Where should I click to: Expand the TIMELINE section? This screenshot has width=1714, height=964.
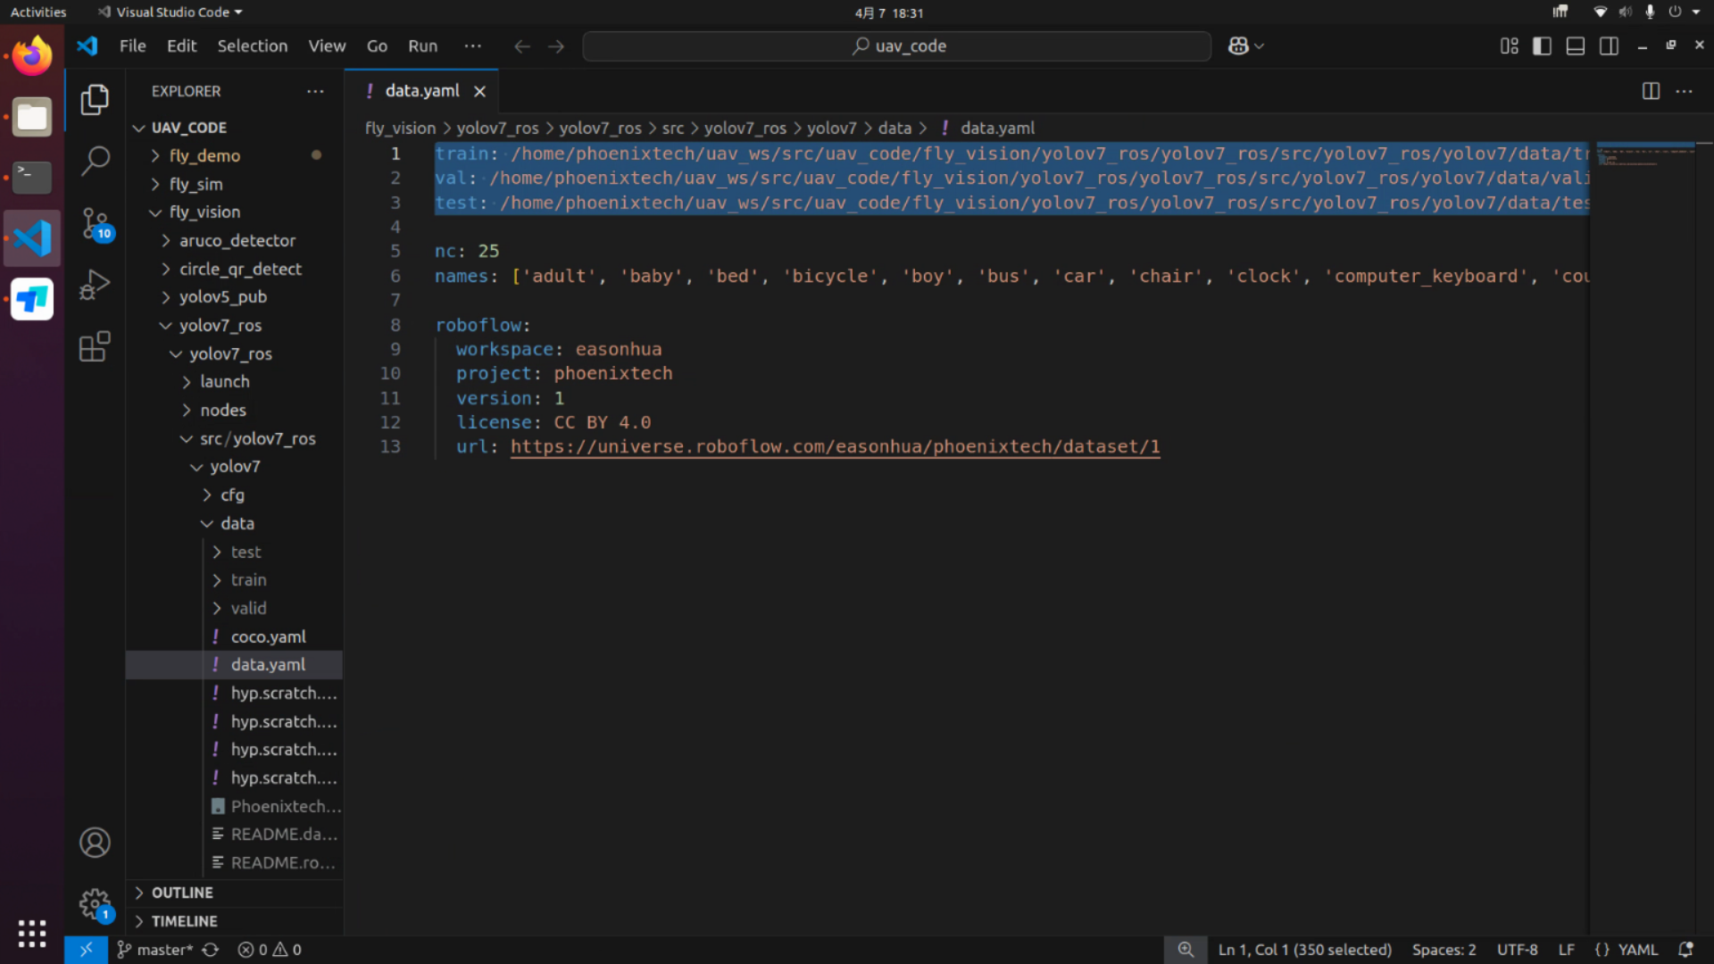click(x=234, y=921)
